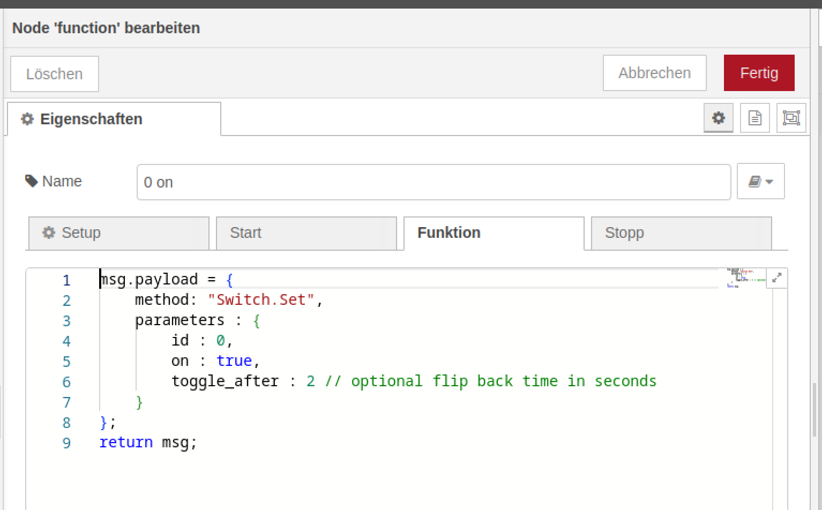Click the return keyword in line 9
The height and width of the screenshot is (510, 822).
click(126, 442)
